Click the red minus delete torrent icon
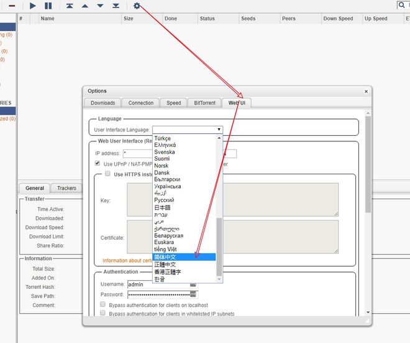Image resolution: width=410 pixels, height=343 pixels. click(x=12, y=6)
